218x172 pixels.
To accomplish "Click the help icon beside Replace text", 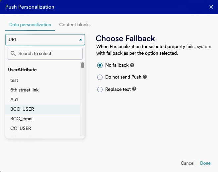I will click(134, 89).
